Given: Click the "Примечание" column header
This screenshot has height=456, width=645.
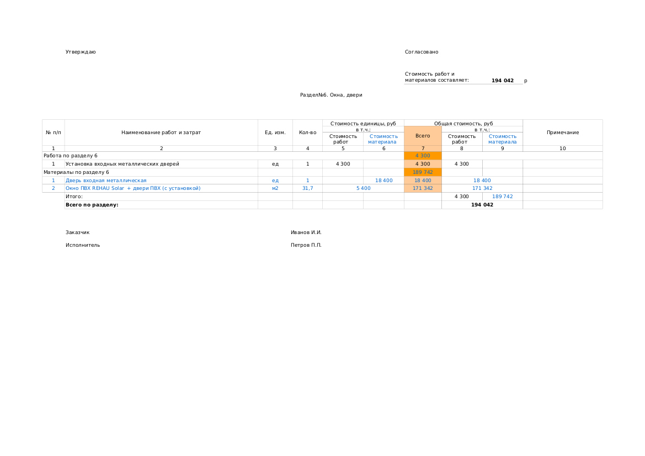Looking at the screenshot, I should pos(562,132).
